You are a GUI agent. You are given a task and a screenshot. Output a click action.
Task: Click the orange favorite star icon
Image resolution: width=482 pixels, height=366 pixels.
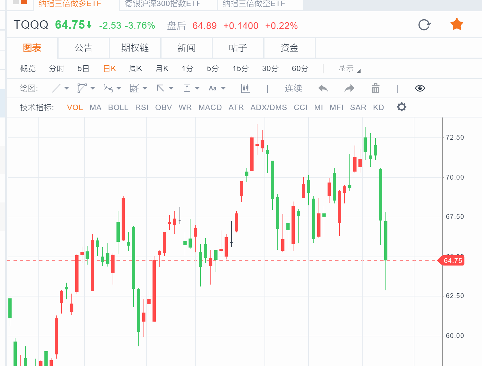pos(457,25)
